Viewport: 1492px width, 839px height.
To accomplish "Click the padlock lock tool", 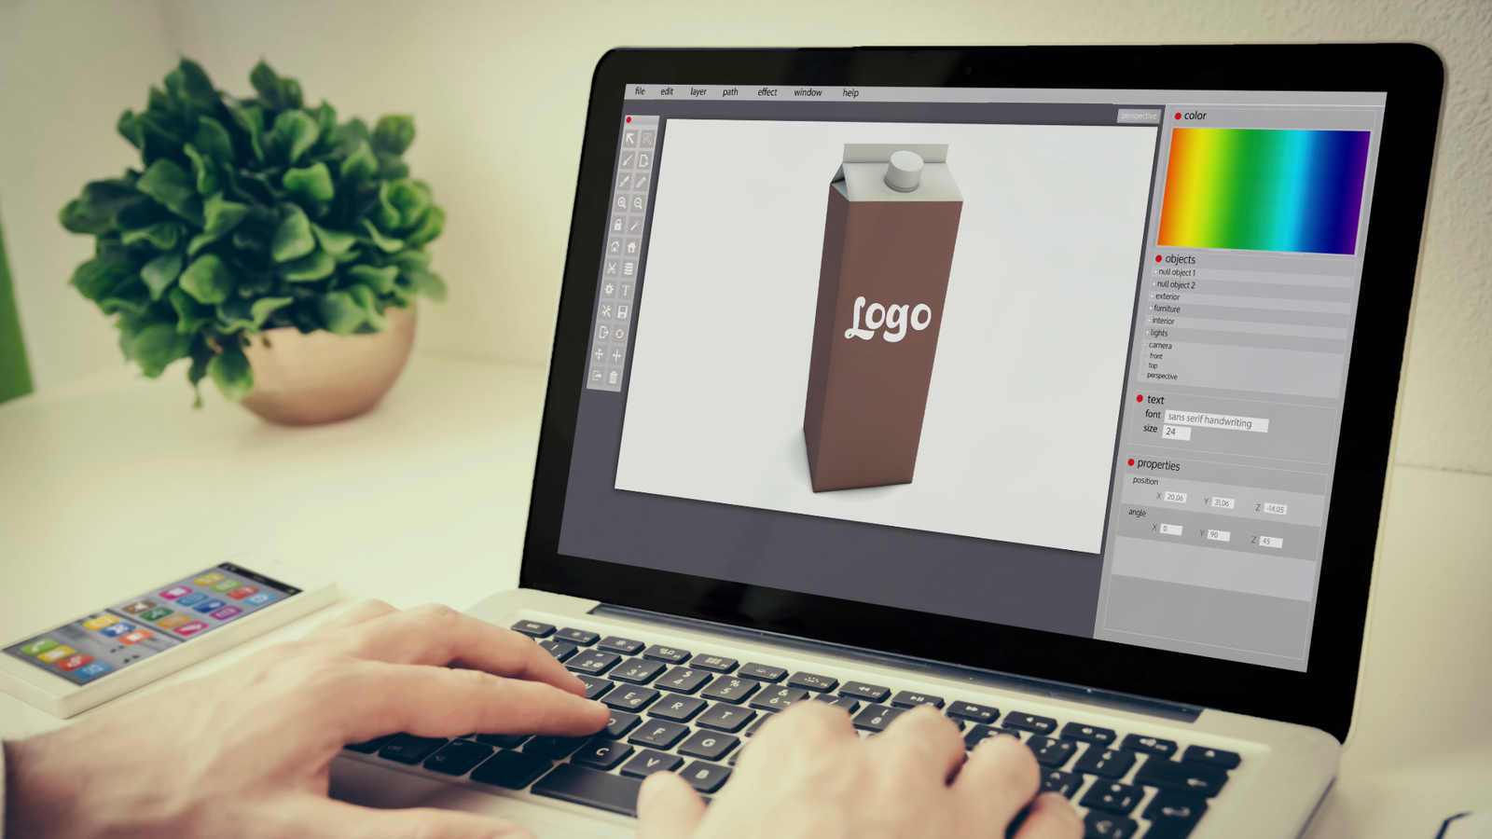I will tap(618, 226).
